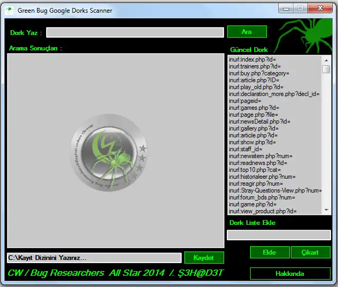Image resolution: width=338 pixels, height=287 pixels.
Task: Focus the Dork Yaz input field
Action: click(135, 32)
